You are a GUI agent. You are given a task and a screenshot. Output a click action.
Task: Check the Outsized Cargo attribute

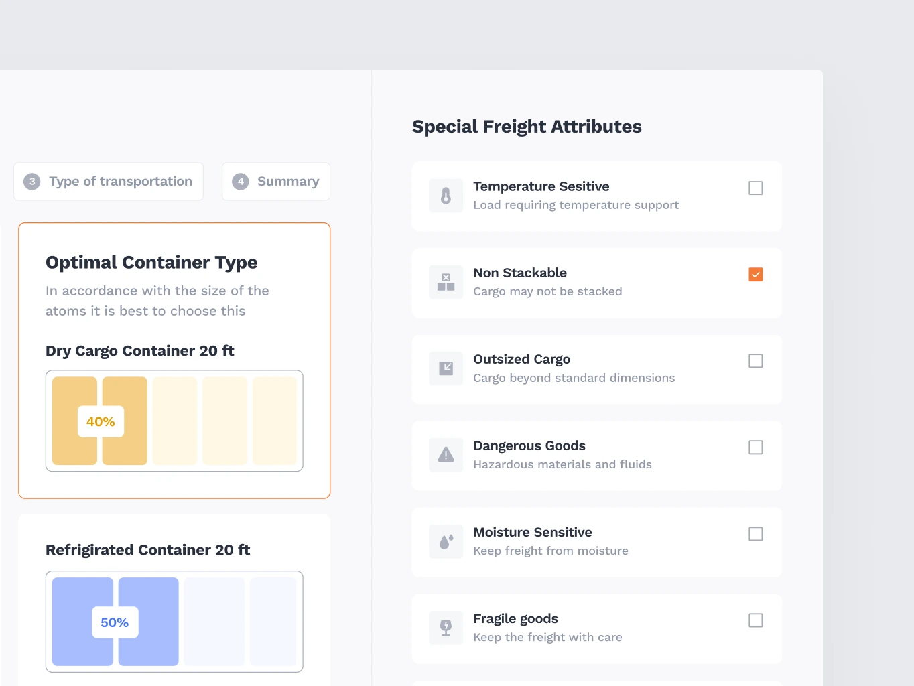(x=756, y=360)
